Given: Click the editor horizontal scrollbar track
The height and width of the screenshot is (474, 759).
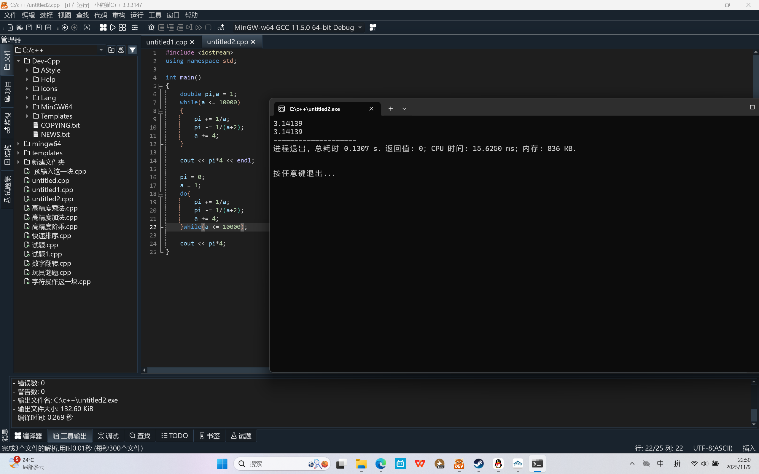Looking at the screenshot, I should click(x=207, y=370).
